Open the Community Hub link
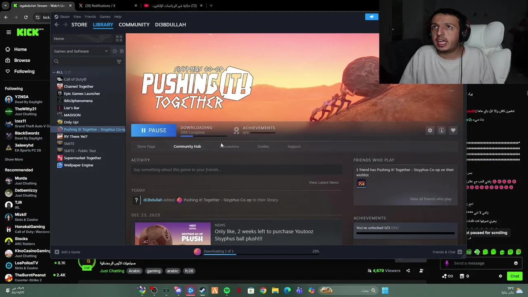 187,146
